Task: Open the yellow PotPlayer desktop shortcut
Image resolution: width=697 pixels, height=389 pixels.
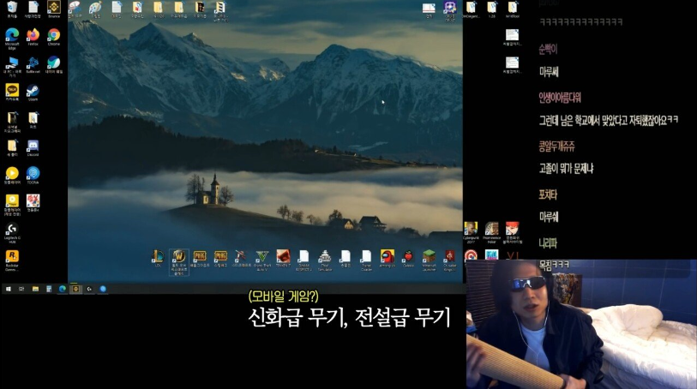Action: click(x=12, y=175)
